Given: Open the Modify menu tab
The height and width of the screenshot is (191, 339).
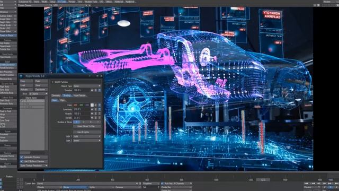Looking at the screenshot, I should coord(44,2).
